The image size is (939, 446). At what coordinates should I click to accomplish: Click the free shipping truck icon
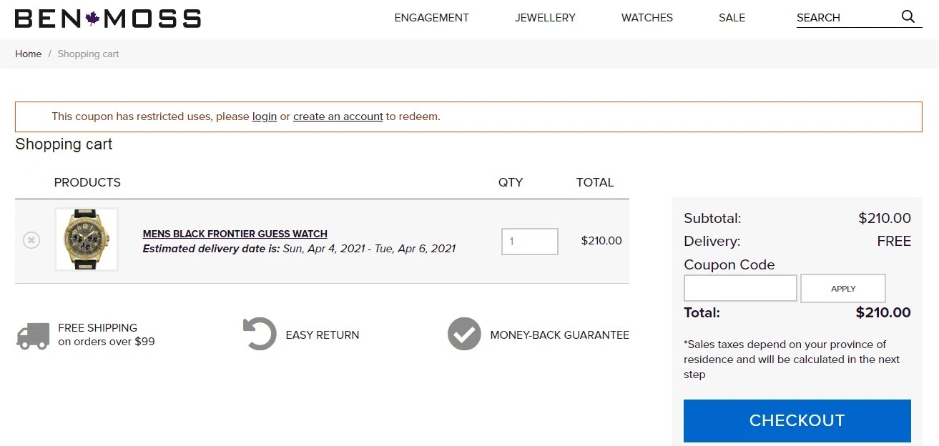point(33,336)
